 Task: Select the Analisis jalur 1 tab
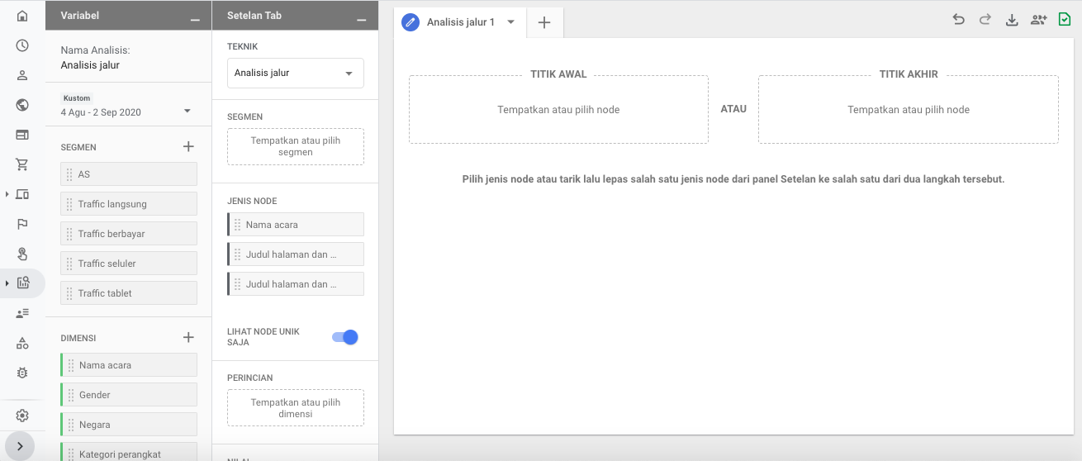point(460,22)
